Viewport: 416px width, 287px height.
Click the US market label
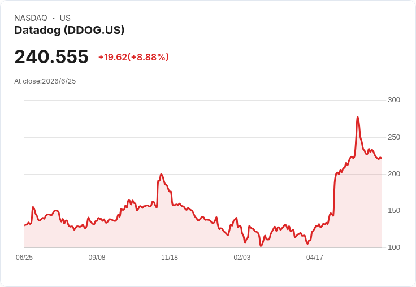[x=65, y=18]
